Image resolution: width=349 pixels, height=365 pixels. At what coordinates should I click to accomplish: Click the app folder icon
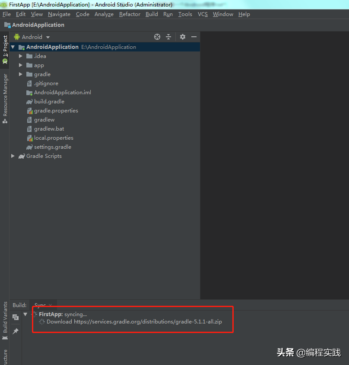pyautogui.click(x=29, y=65)
